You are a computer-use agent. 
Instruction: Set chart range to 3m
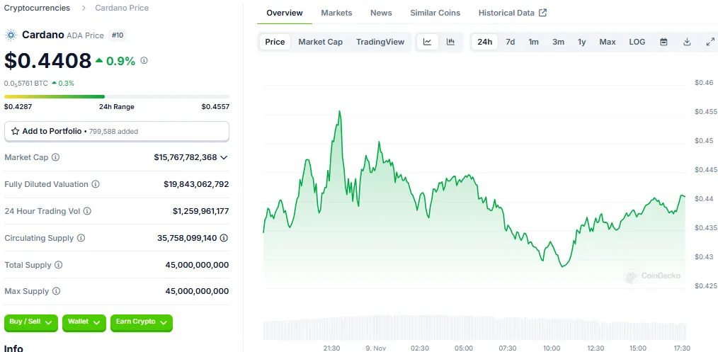pos(558,42)
